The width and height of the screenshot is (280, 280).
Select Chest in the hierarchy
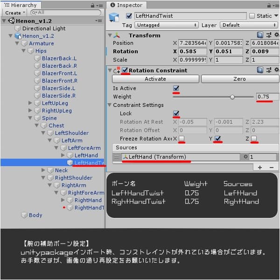pos(56,126)
